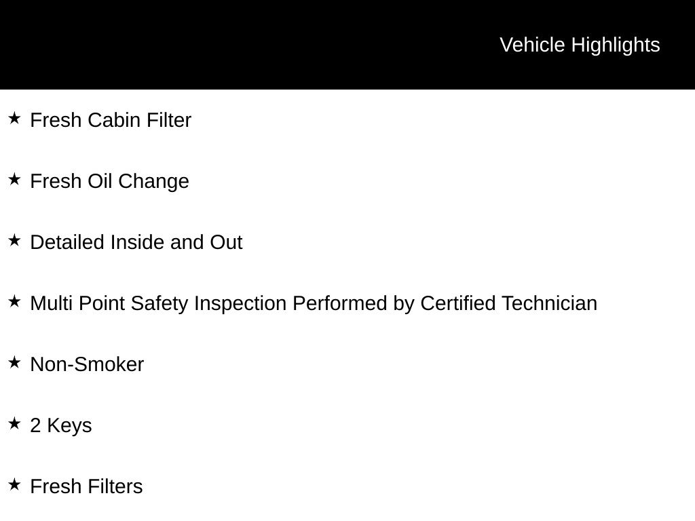Select the Fresh Filters text
This screenshot has width=695, height=521.
[x=86, y=486]
